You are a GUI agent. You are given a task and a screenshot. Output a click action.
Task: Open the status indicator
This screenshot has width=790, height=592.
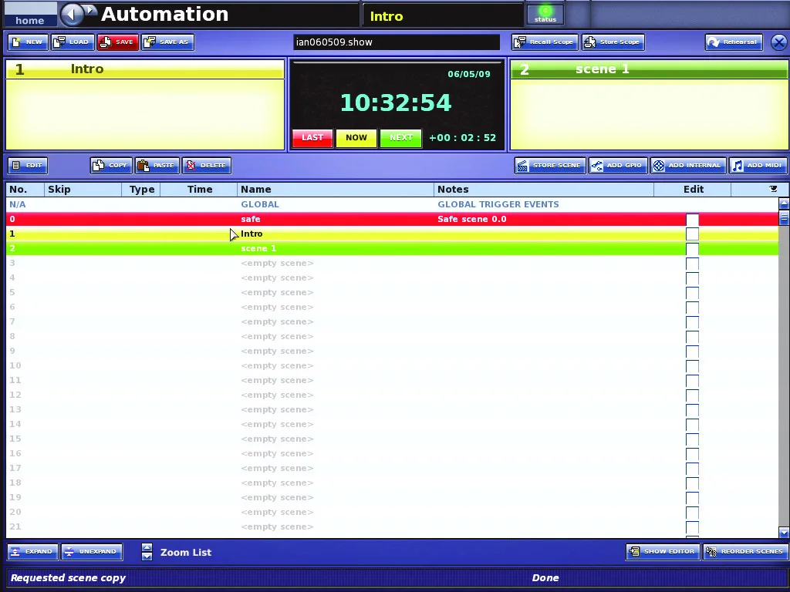pos(545,14)
